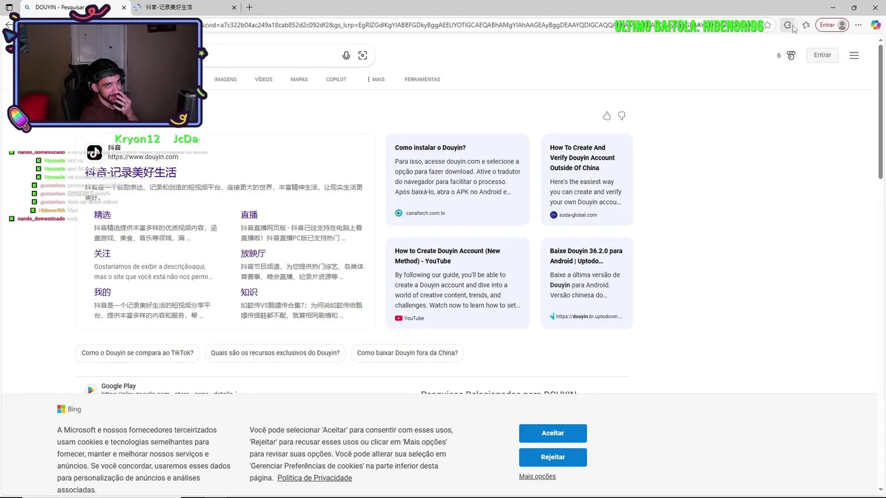Sign in via Edge profile Entrar button
The height and width of the screenshot is (498, 886).
pos(832,25)
